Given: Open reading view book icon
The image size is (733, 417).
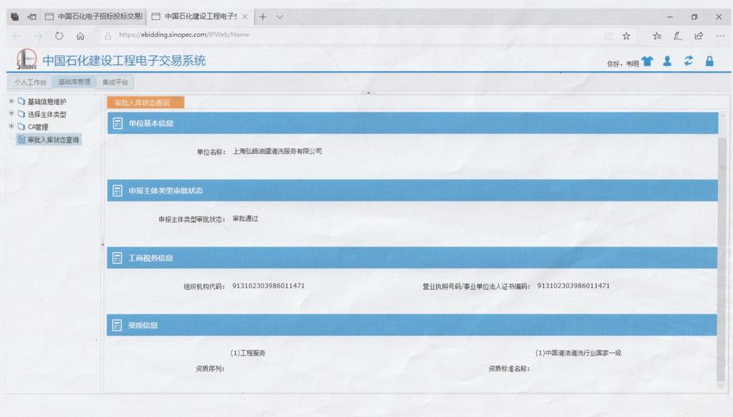Looking at the screenshot, I should click(x=609, y=36).
